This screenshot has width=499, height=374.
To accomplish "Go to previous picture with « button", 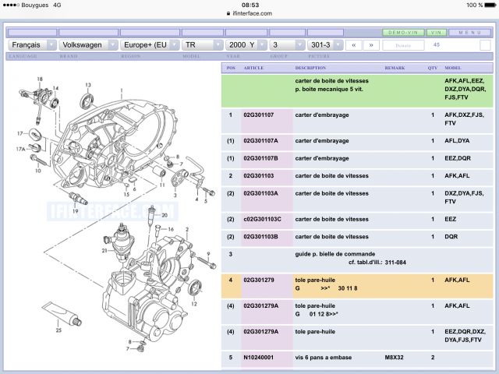I will [x=353, y=45].
